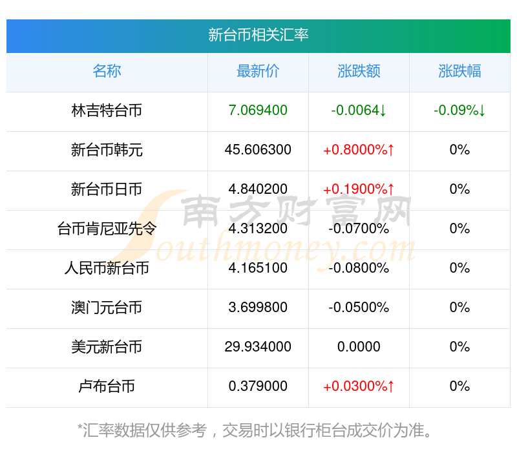Click the price 4.165100
This screenshot has height=451, width=517.
[x=258, y=268]
